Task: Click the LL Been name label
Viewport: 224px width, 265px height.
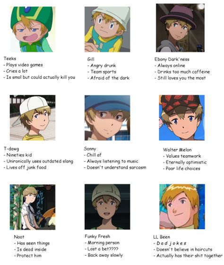Action: click(x=162, y=237)
